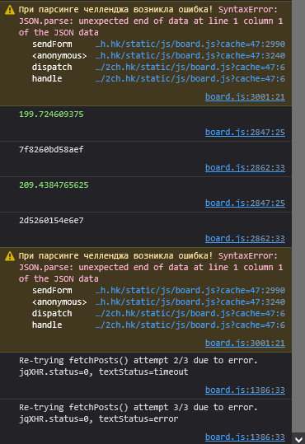Image resolution: width=305 pixels, height=444 pixels.
Task: Open board.js:2862:33 link under 2d5260154e6e7
Action: pos(245,238)
